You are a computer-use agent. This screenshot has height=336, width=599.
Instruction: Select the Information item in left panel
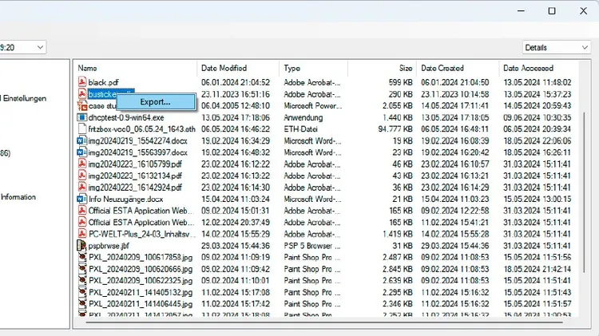coord(18,197)
